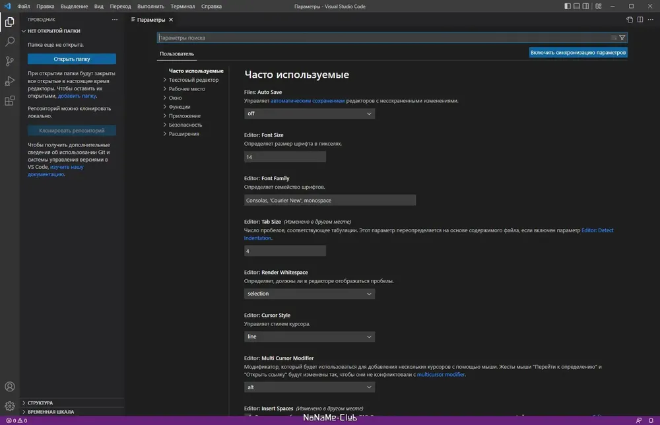Open Explorer panel more actions ellipsis
The width and height of the screenshot is (660, 425).
[115, 20]
